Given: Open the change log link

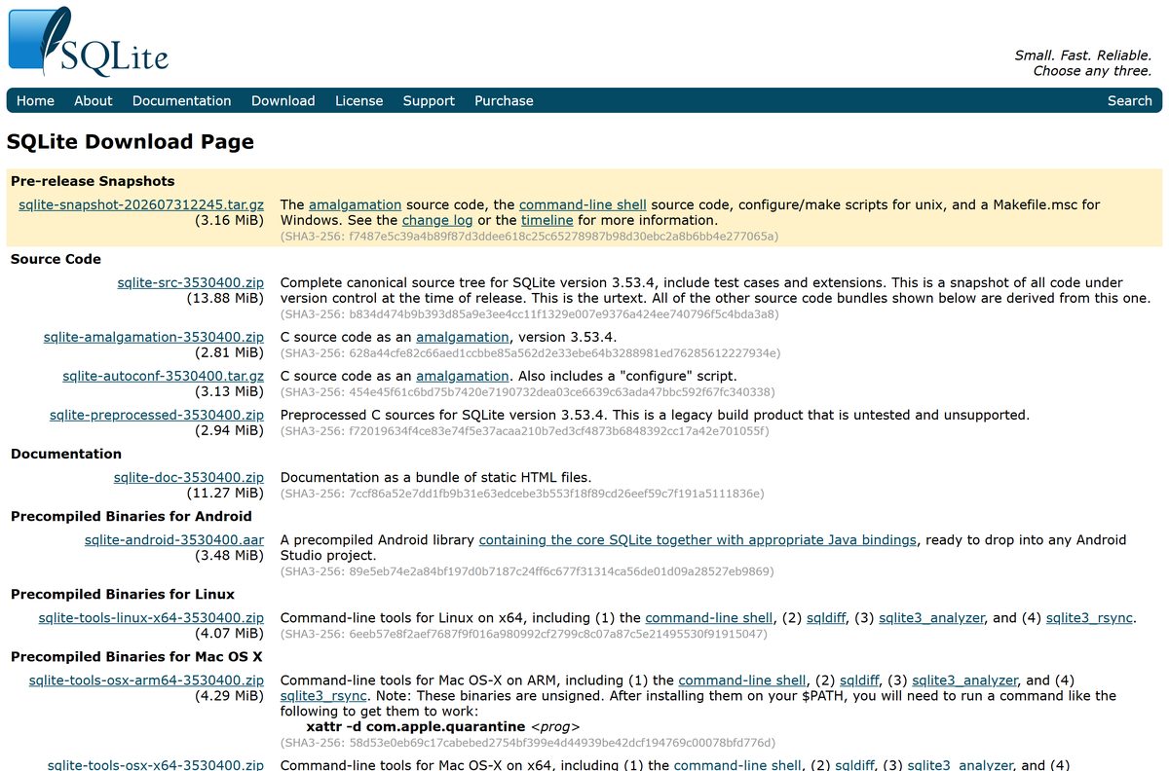Looking at the screenshot, I should pyautogui.click(x=437, y=220).
